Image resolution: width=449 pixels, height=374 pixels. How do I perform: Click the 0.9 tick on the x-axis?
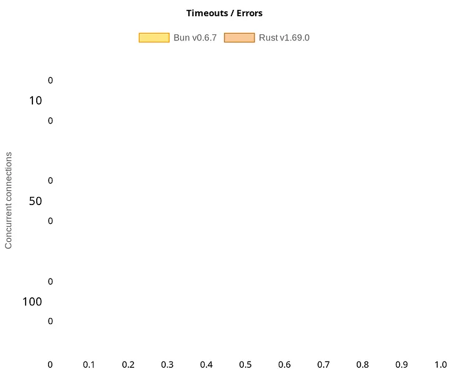click(402, 365)
